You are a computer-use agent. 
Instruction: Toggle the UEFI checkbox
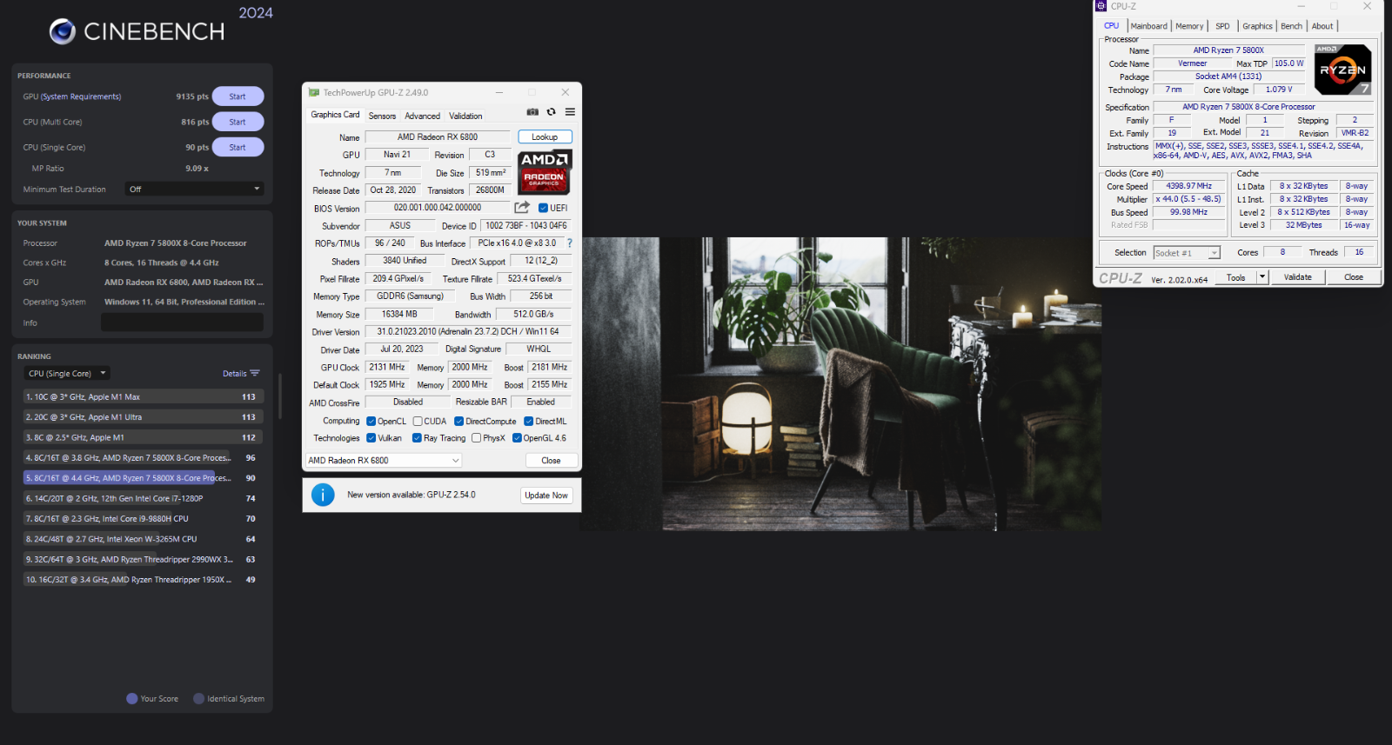(x=543, y=208)
